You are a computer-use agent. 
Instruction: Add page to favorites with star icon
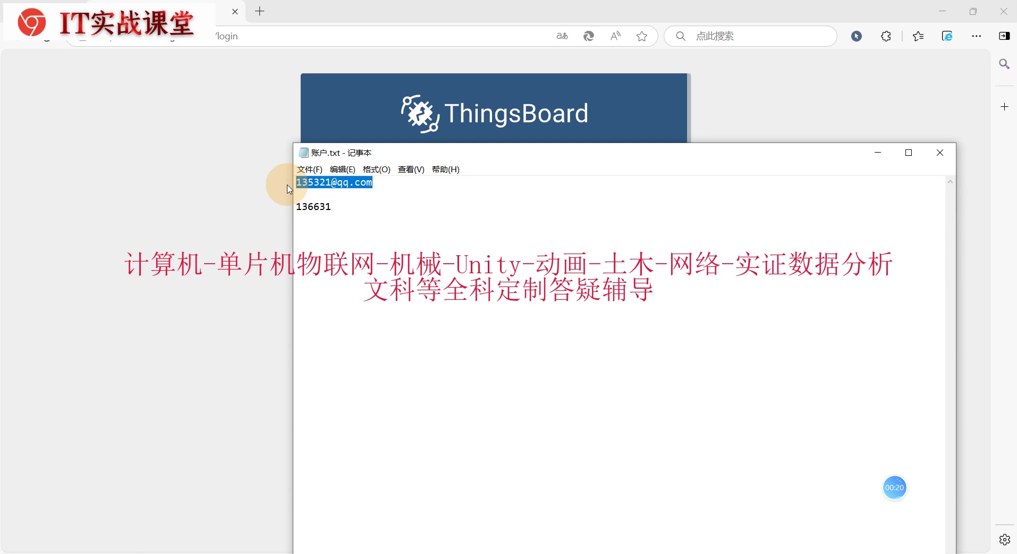[x=642, y=36]
